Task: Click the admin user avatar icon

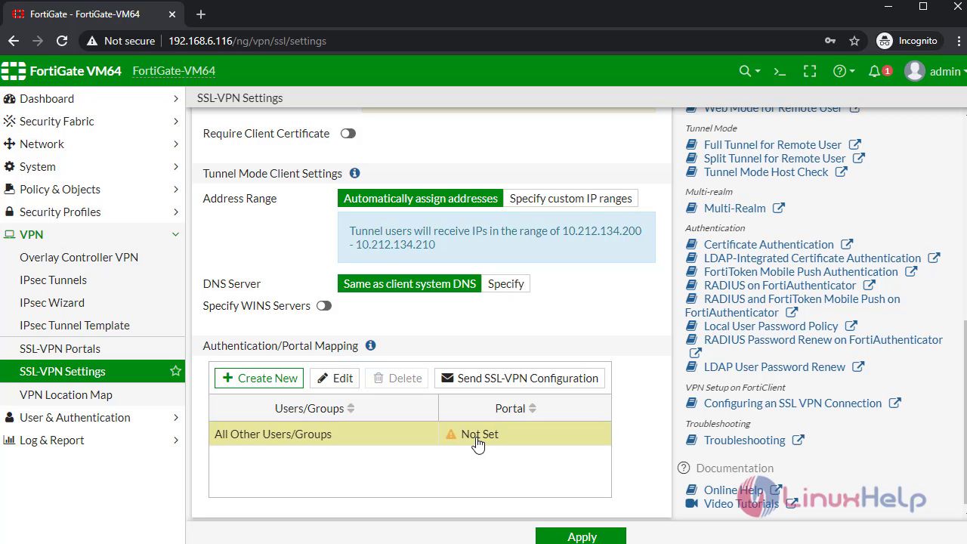Action: [x=915, y=71]
